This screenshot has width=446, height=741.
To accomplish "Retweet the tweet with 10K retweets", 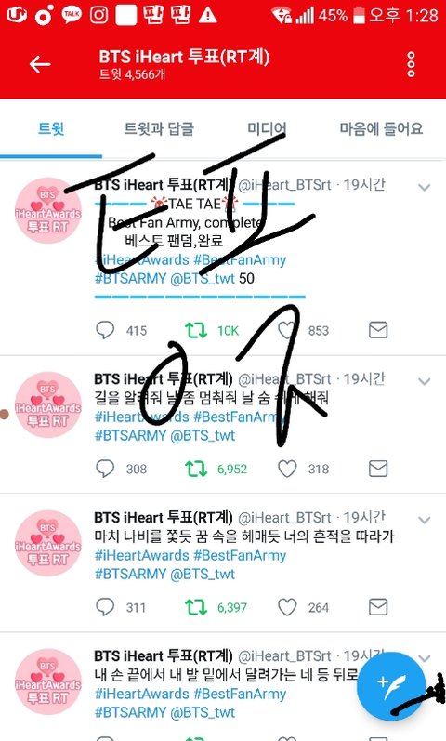I will click(x=196, y=330).
